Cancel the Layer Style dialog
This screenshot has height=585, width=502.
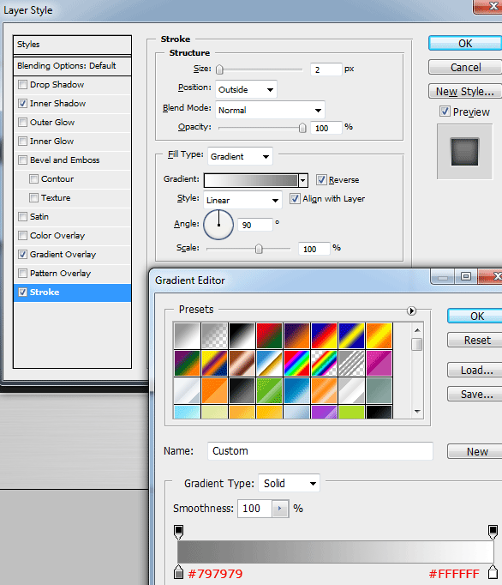point(465,67)
